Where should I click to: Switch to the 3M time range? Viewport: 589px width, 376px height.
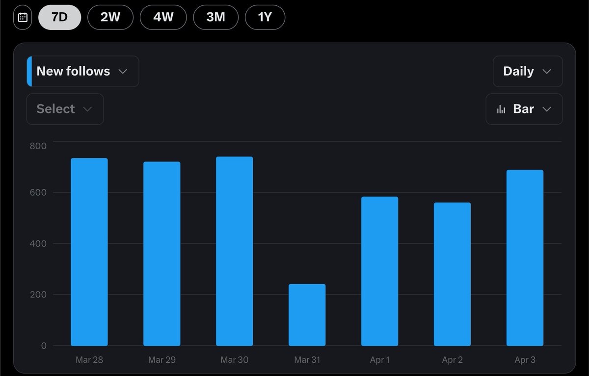216,17
